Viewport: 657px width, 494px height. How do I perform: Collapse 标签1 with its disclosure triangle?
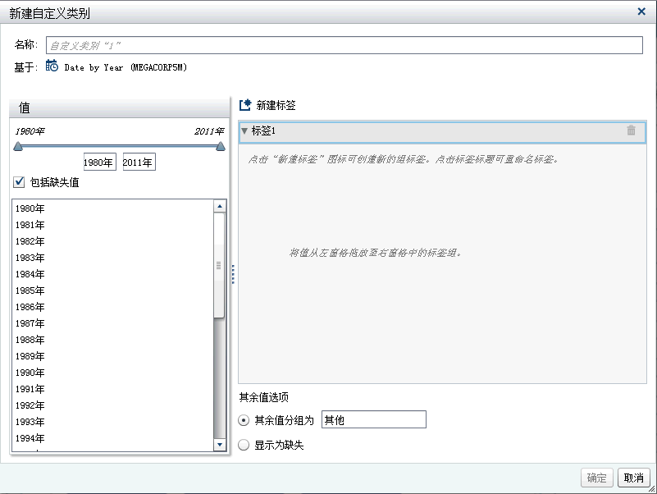click(x=244, y=131)
